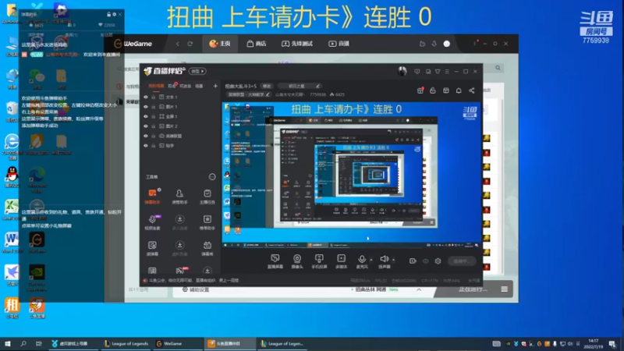Open the Windows Start menu
This screenshot has height=351, width=624.
tap(8, 343)
